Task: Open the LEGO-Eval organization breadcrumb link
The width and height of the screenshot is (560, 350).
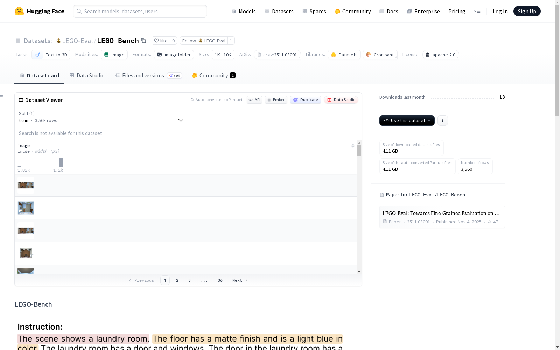Action: pos(77,41)
